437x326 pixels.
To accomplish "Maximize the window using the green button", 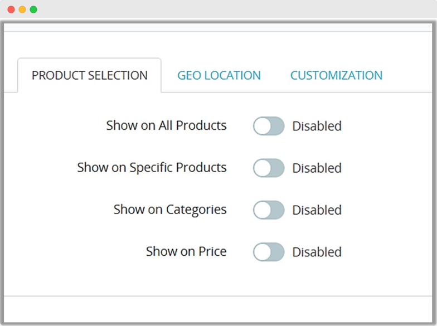I will click(x=33, y=9).
